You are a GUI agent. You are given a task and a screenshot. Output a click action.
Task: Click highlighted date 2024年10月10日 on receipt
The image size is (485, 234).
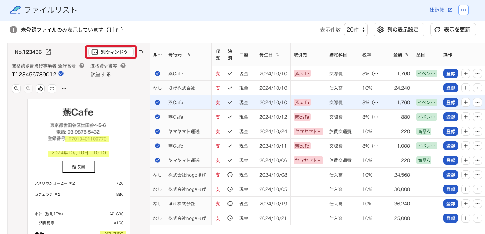tap(78, 153)
